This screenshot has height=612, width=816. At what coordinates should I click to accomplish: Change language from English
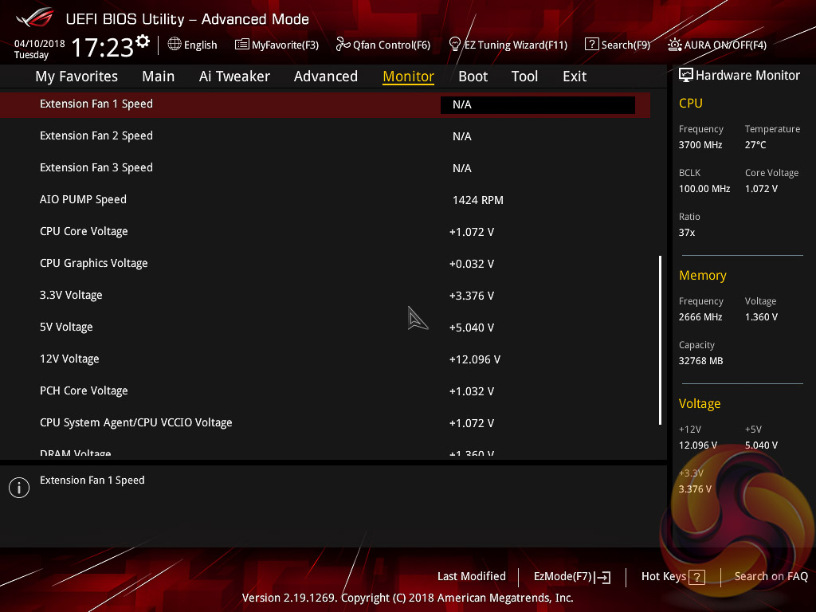[x=200, y=45]
